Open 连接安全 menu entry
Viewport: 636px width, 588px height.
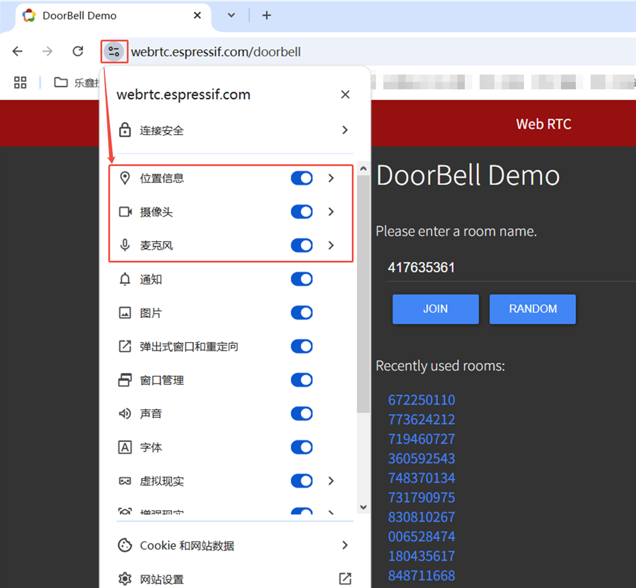235,130
